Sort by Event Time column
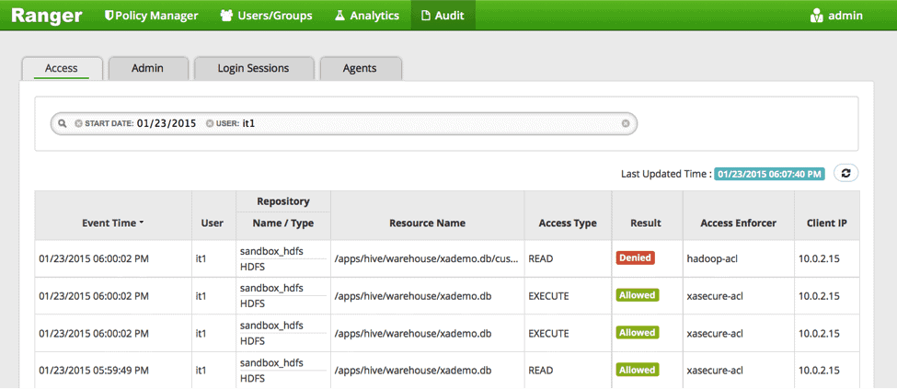Viewport: 897px width, 389px height. pos(112,223)
